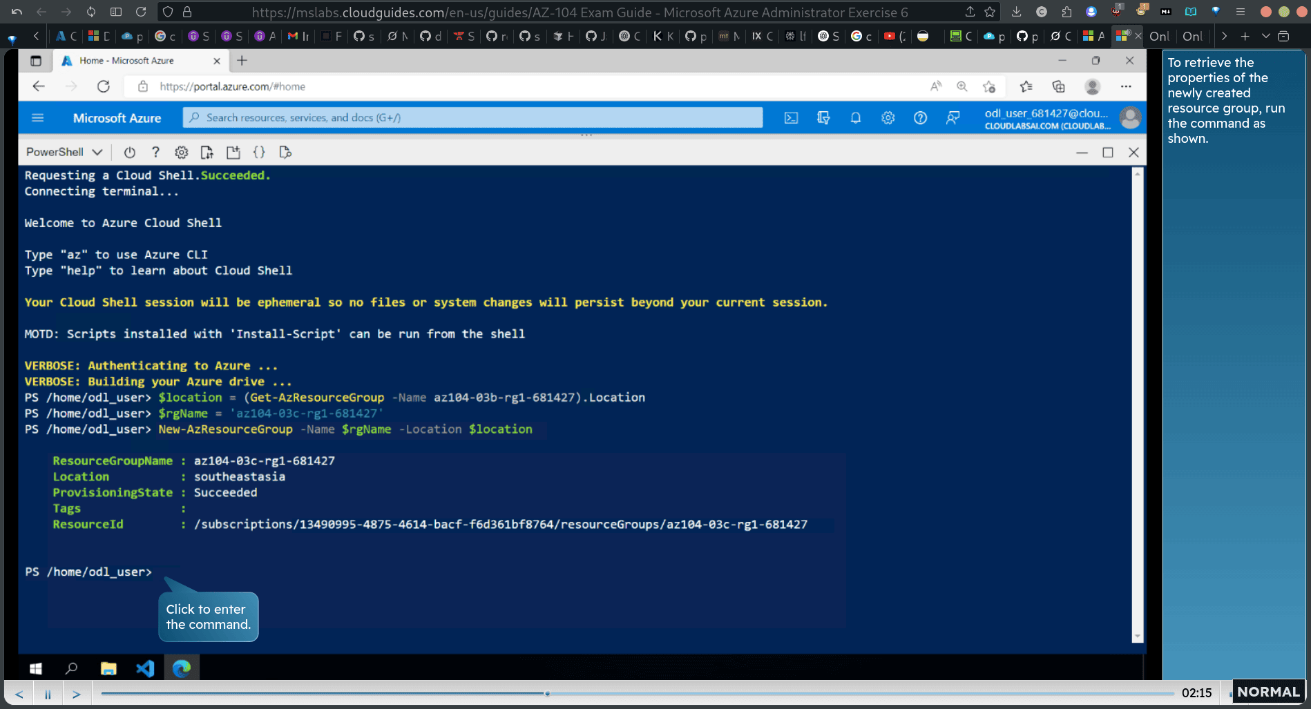Open Directories and subscriptions filter icon
This screenshot has height=709, width=1311.
pyautogui.click(x=823, y=118)
